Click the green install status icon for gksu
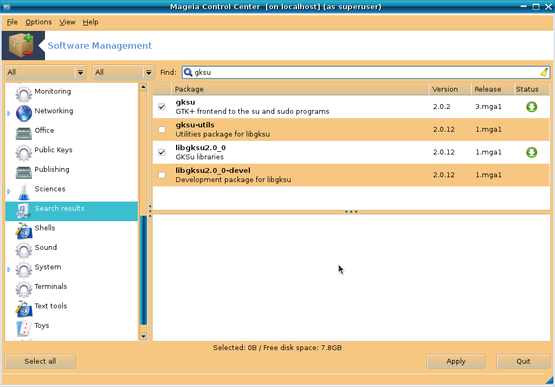555x387 pixels. (531, 107)
